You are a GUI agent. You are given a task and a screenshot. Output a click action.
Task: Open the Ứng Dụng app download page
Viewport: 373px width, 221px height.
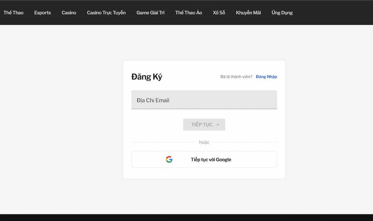pos(282,12)
